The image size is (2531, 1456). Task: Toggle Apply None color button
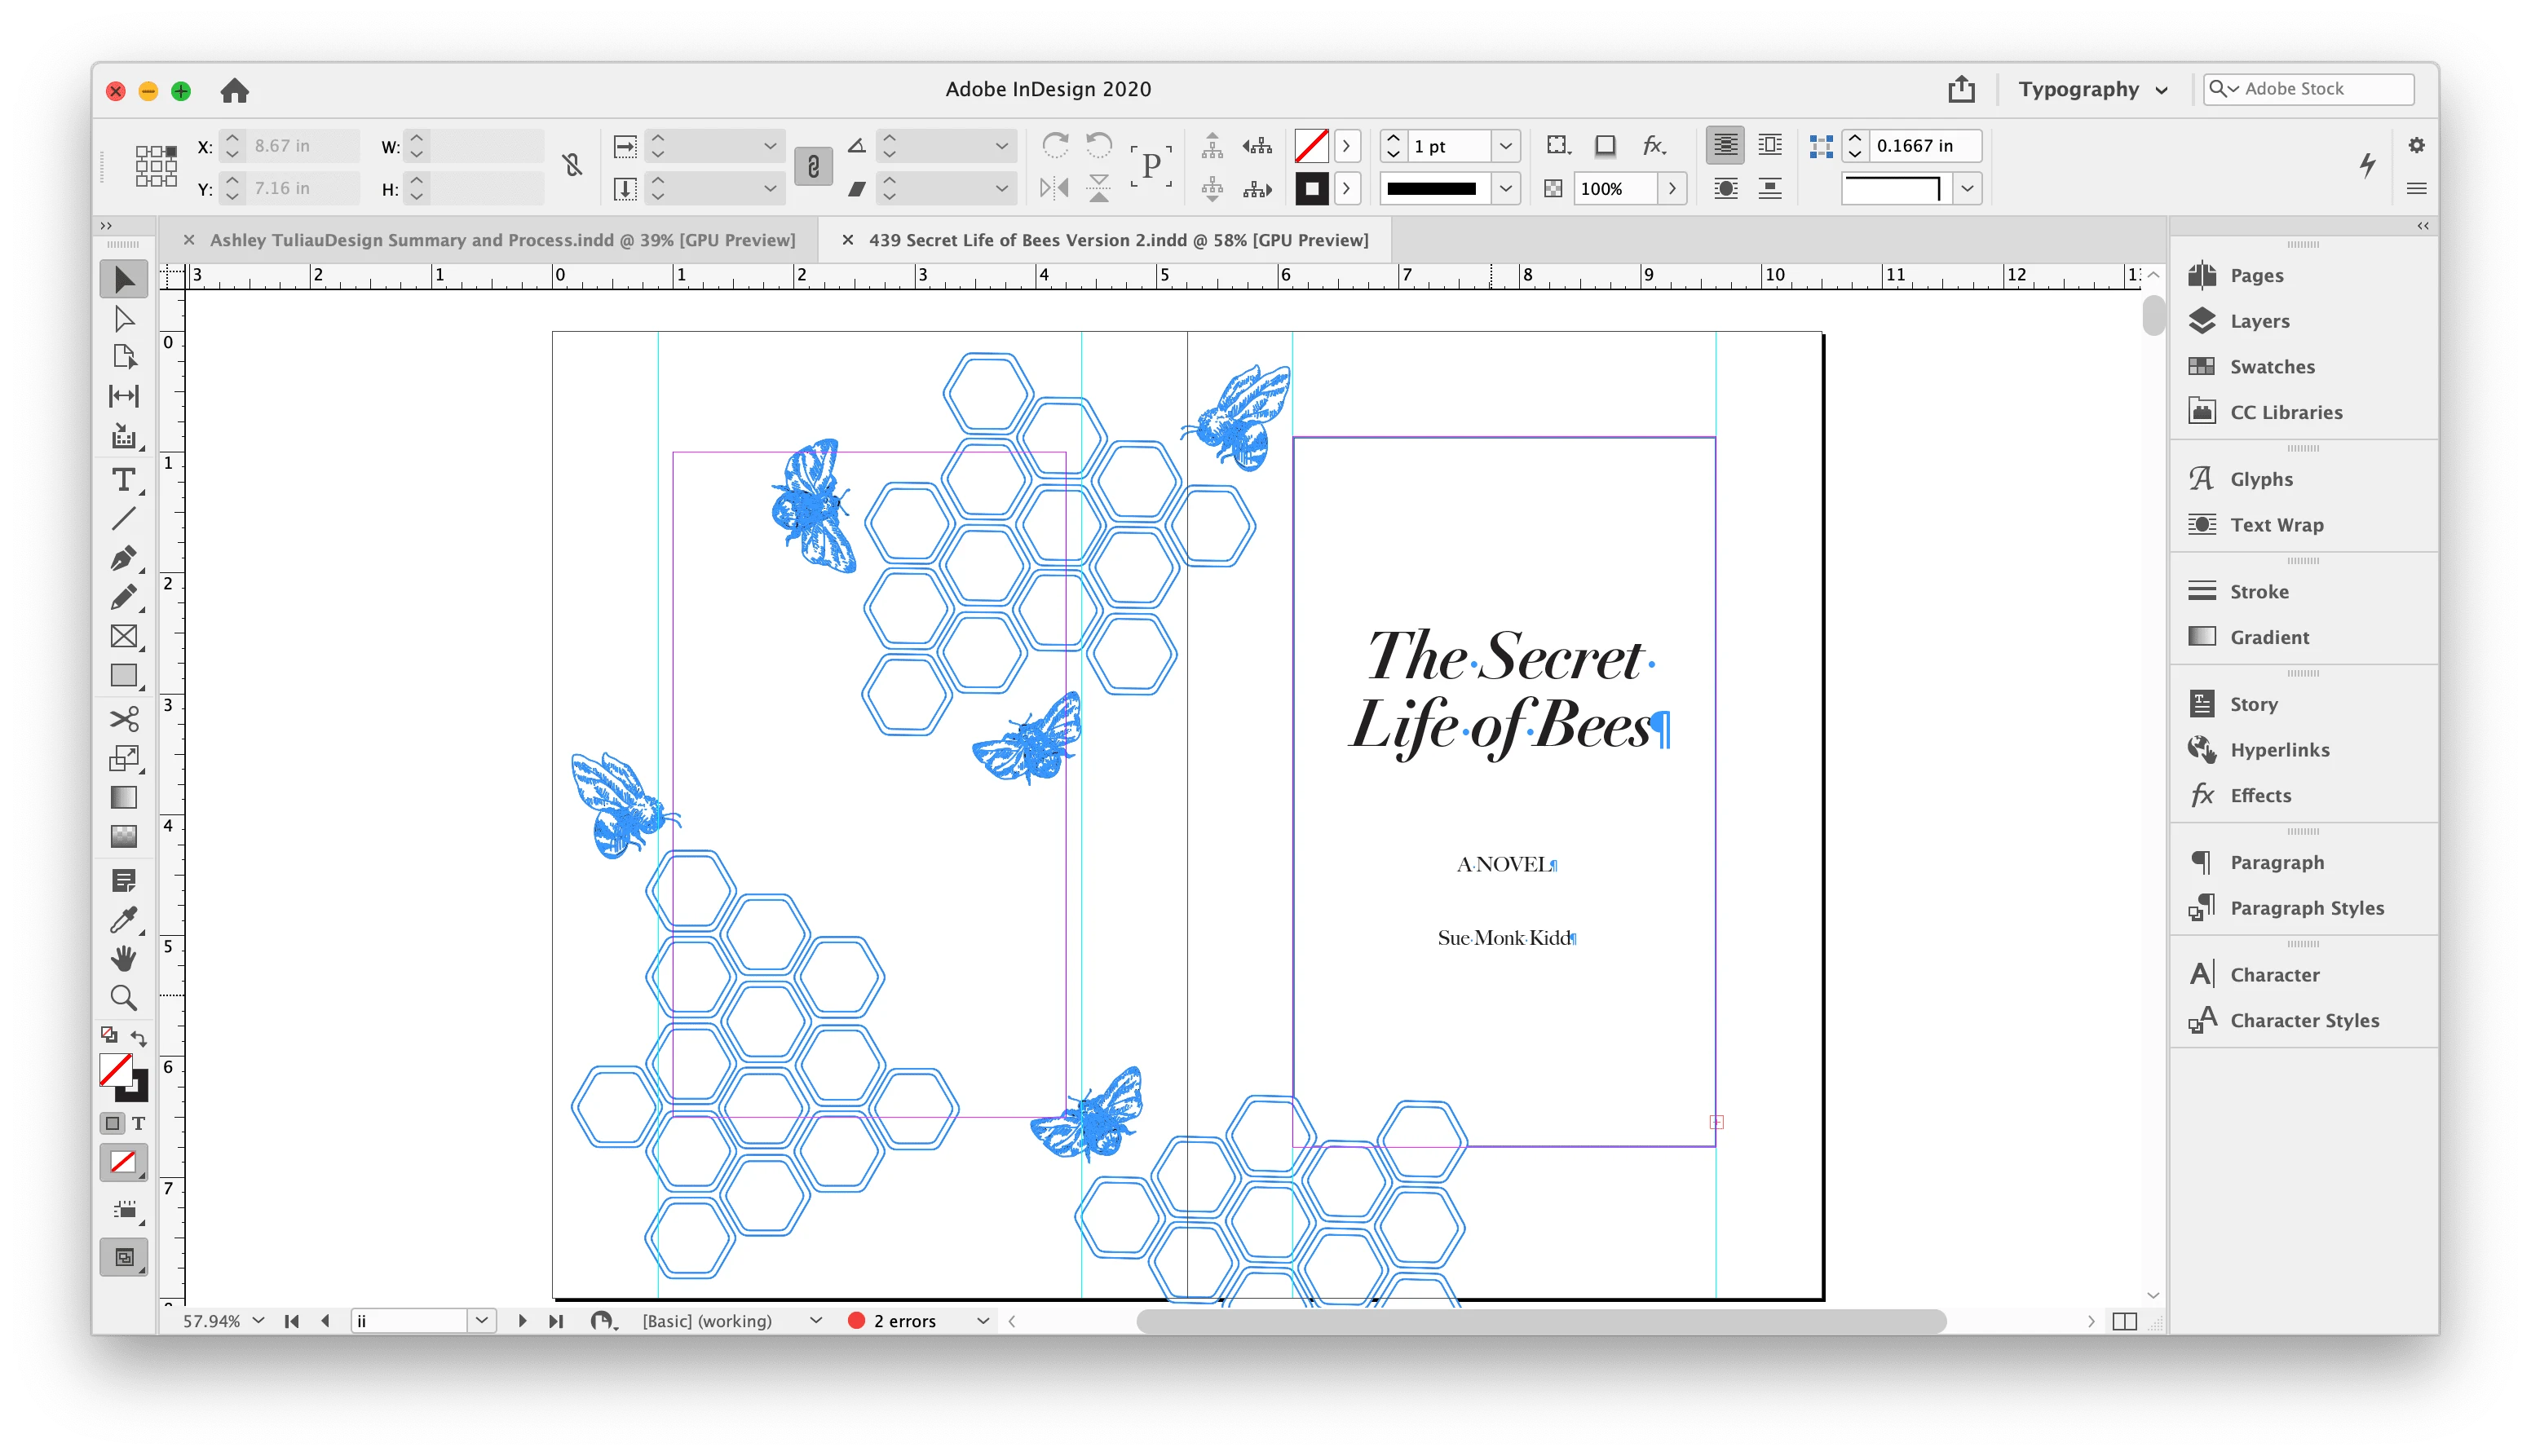[123, 1162]
